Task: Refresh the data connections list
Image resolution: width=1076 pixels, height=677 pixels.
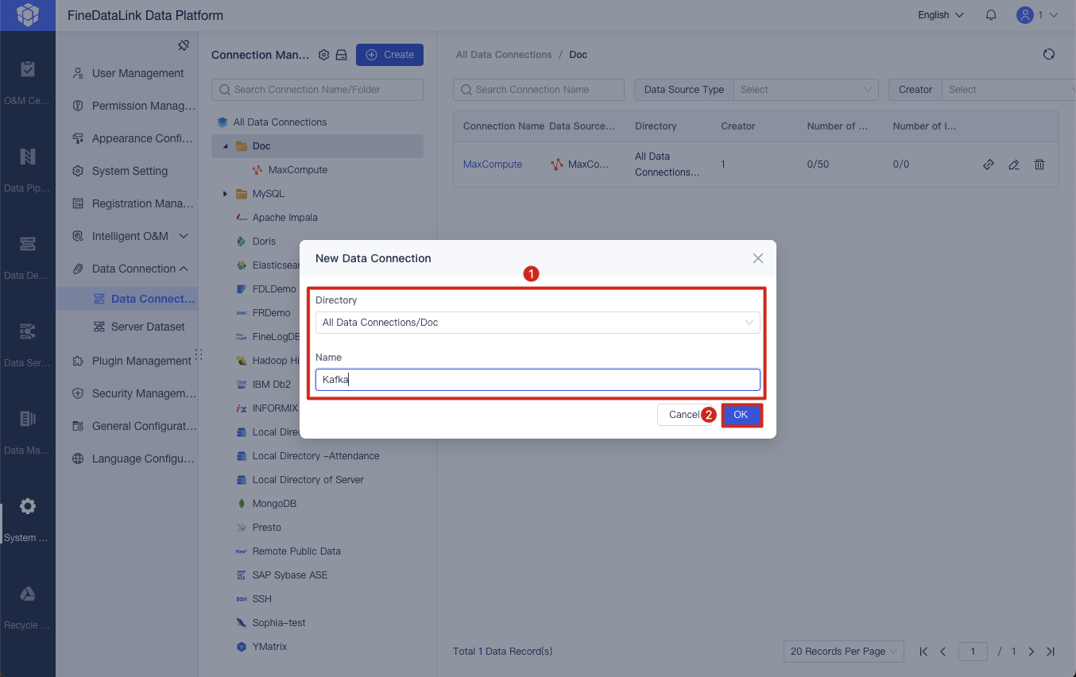Action: [1048, 54]
